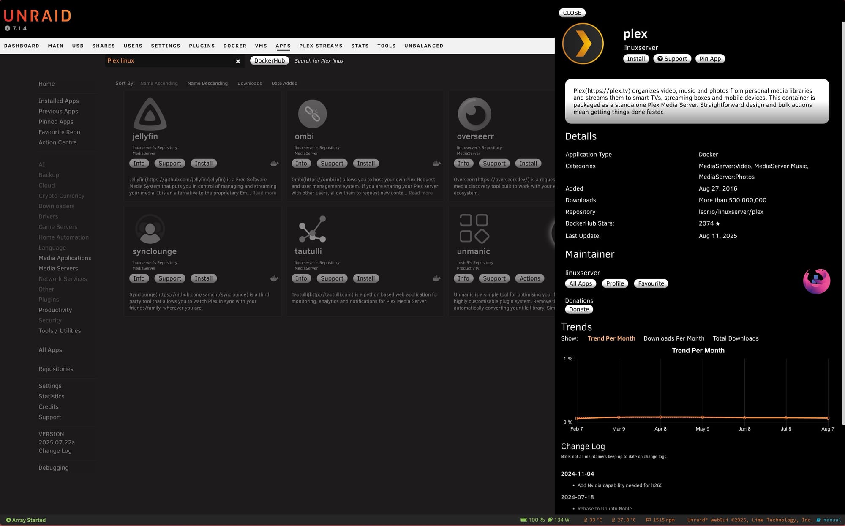Screen dimensions: 845x526
Task: Install the tautulli app
Action: [366, 278]
